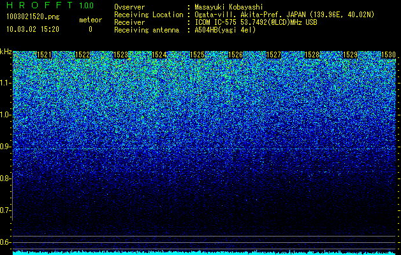
Task: Click the 1526 time marker
Action: pyautogui.click(x=235, y=55)
